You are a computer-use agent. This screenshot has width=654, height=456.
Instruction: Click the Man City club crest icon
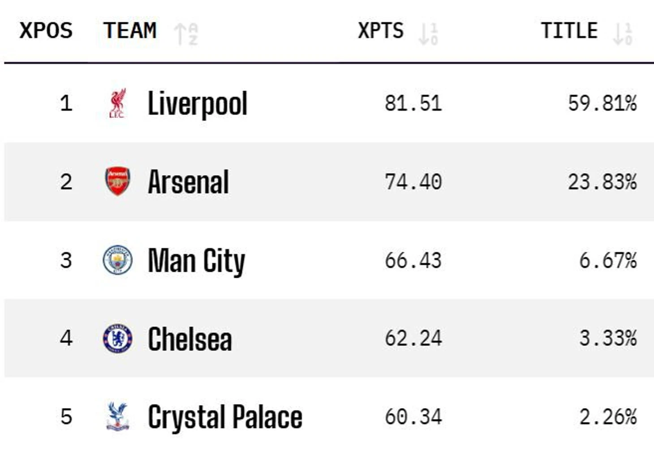pyautogui.click(x=117, y=260)
